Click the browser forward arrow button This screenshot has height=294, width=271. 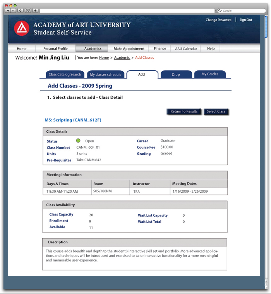click(x=13, y=10)
